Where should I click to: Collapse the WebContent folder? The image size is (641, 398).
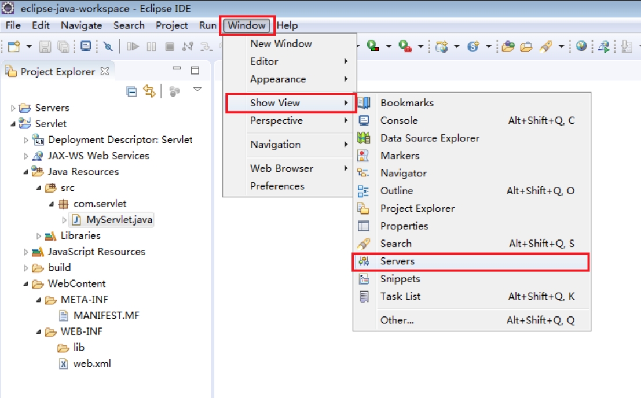pyautogui.click(x=25, y=283)
